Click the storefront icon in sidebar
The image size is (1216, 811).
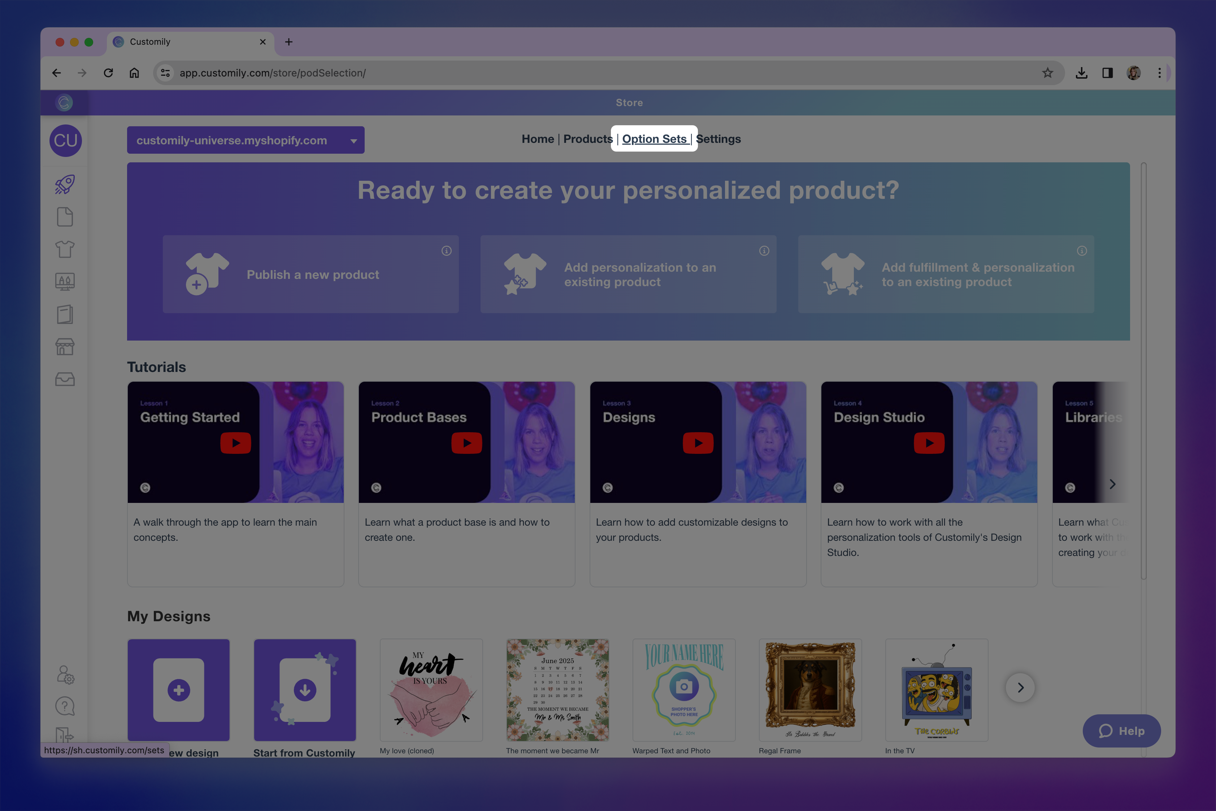click(65, 347)
